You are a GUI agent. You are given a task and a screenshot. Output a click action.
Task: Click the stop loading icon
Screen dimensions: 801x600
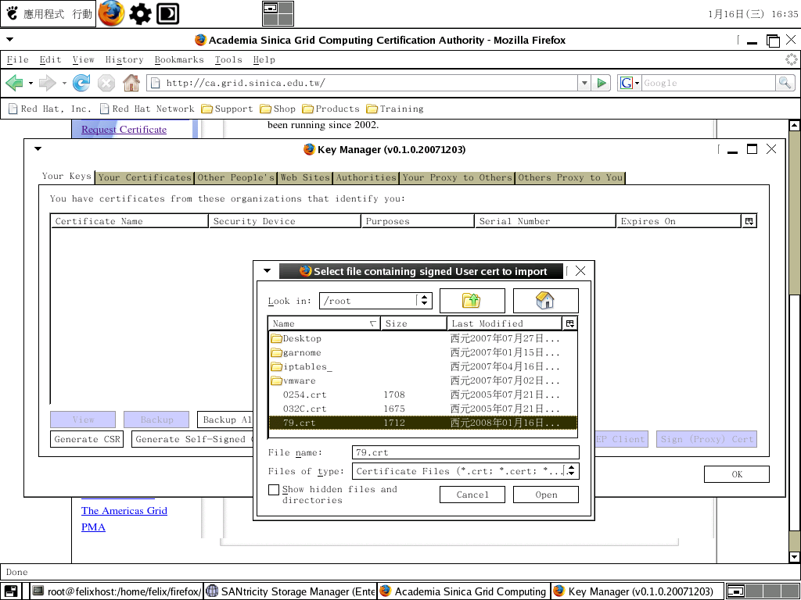click(106, 83)
